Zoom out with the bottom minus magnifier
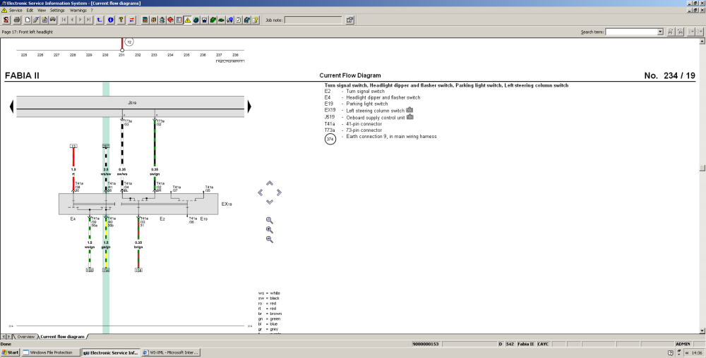This screenshot has height=358, width=706. (269, 240)
